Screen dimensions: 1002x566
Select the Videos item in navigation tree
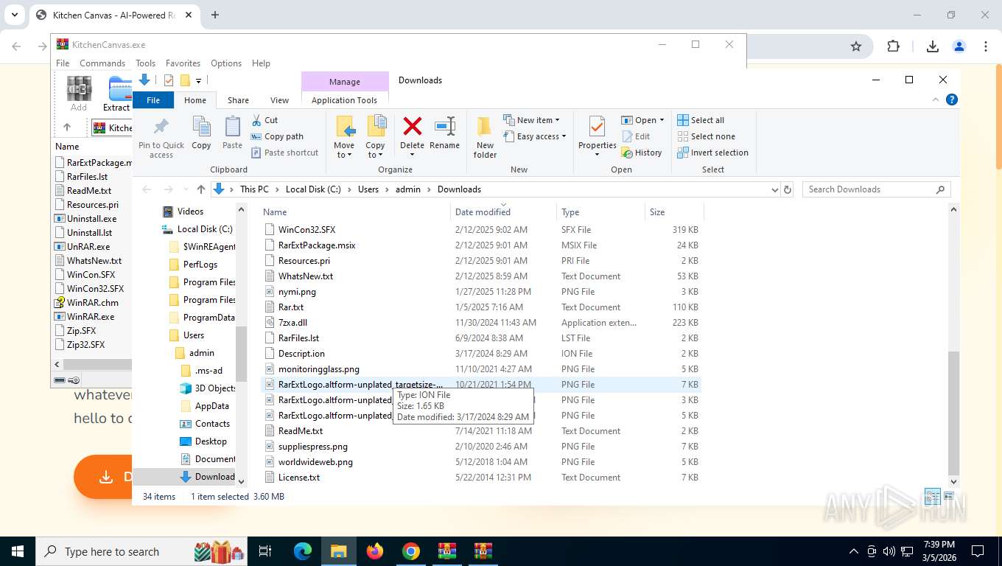[x=190, y=212]
